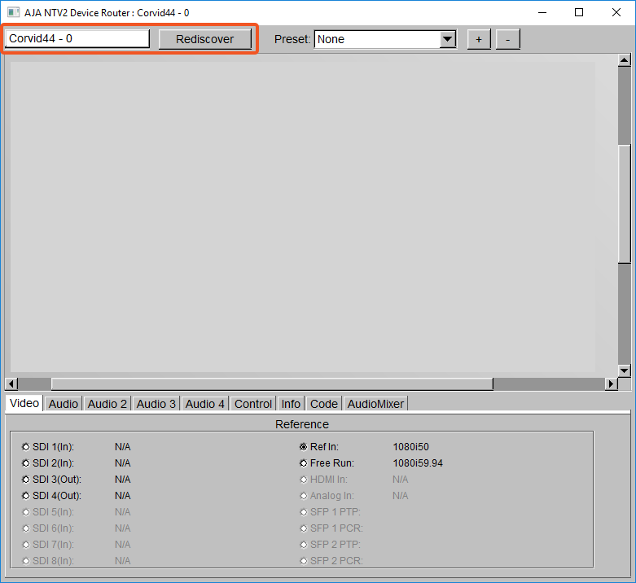Image resolution: width=636 pixels, height=583 pixels.
Task: Go to the Control tab
Action: [252, 404]
